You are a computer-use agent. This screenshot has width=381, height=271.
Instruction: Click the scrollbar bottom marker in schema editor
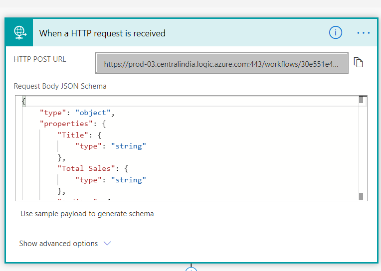tap(361, 196)
